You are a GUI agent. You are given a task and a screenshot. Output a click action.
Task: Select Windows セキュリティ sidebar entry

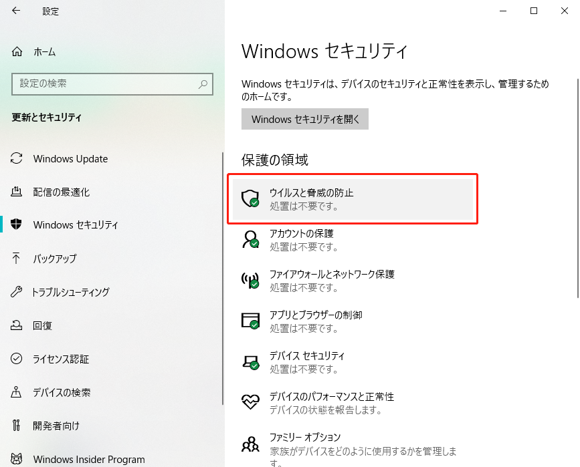pyautogui.click(x=76, y=224)
